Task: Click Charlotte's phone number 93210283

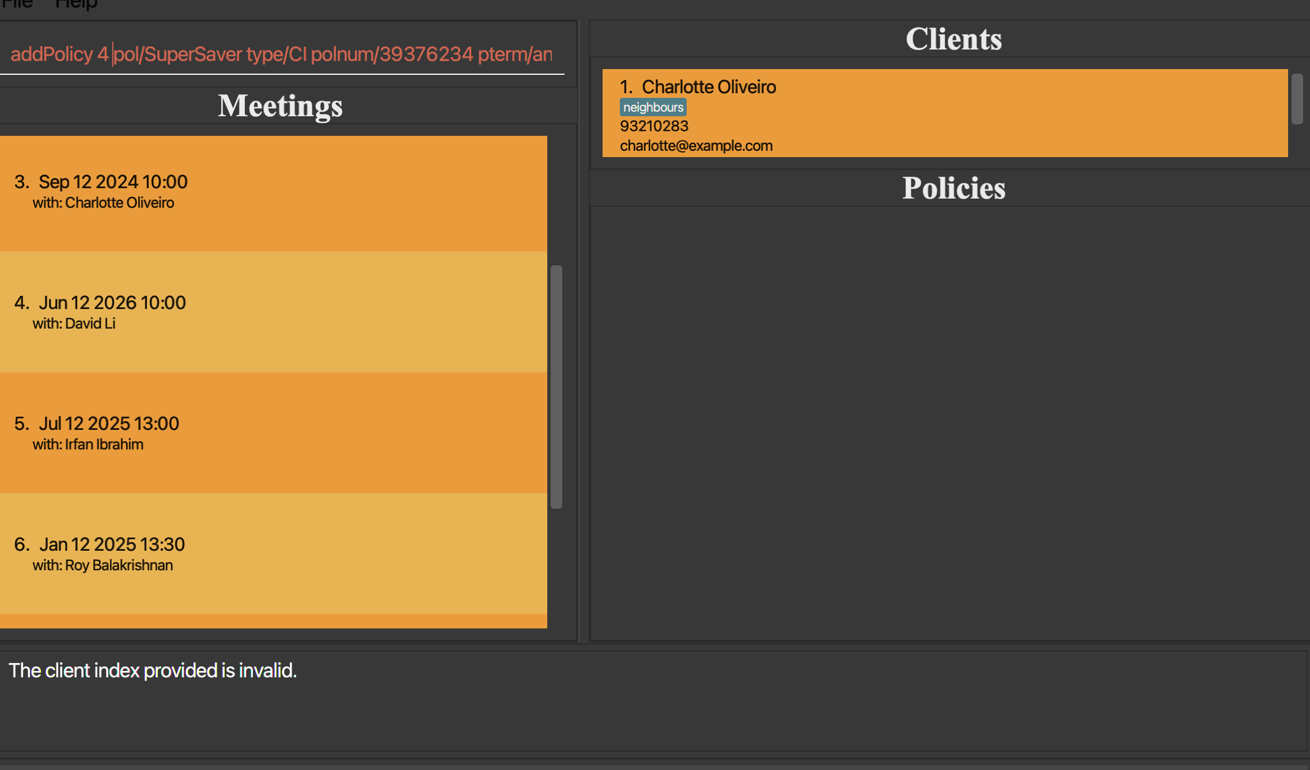Action: [x=654, y=126]
